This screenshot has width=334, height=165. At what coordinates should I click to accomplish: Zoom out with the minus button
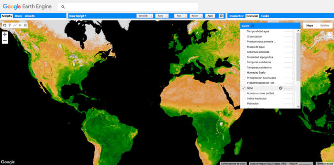click(5, 41)
